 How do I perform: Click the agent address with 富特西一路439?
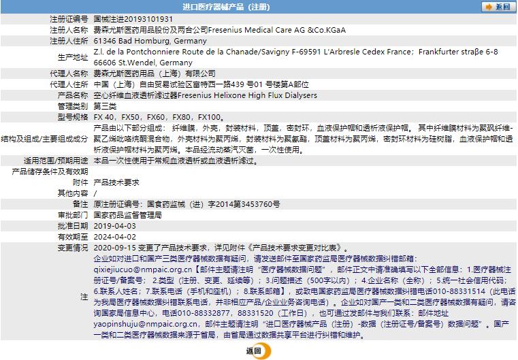pos(201,84)
